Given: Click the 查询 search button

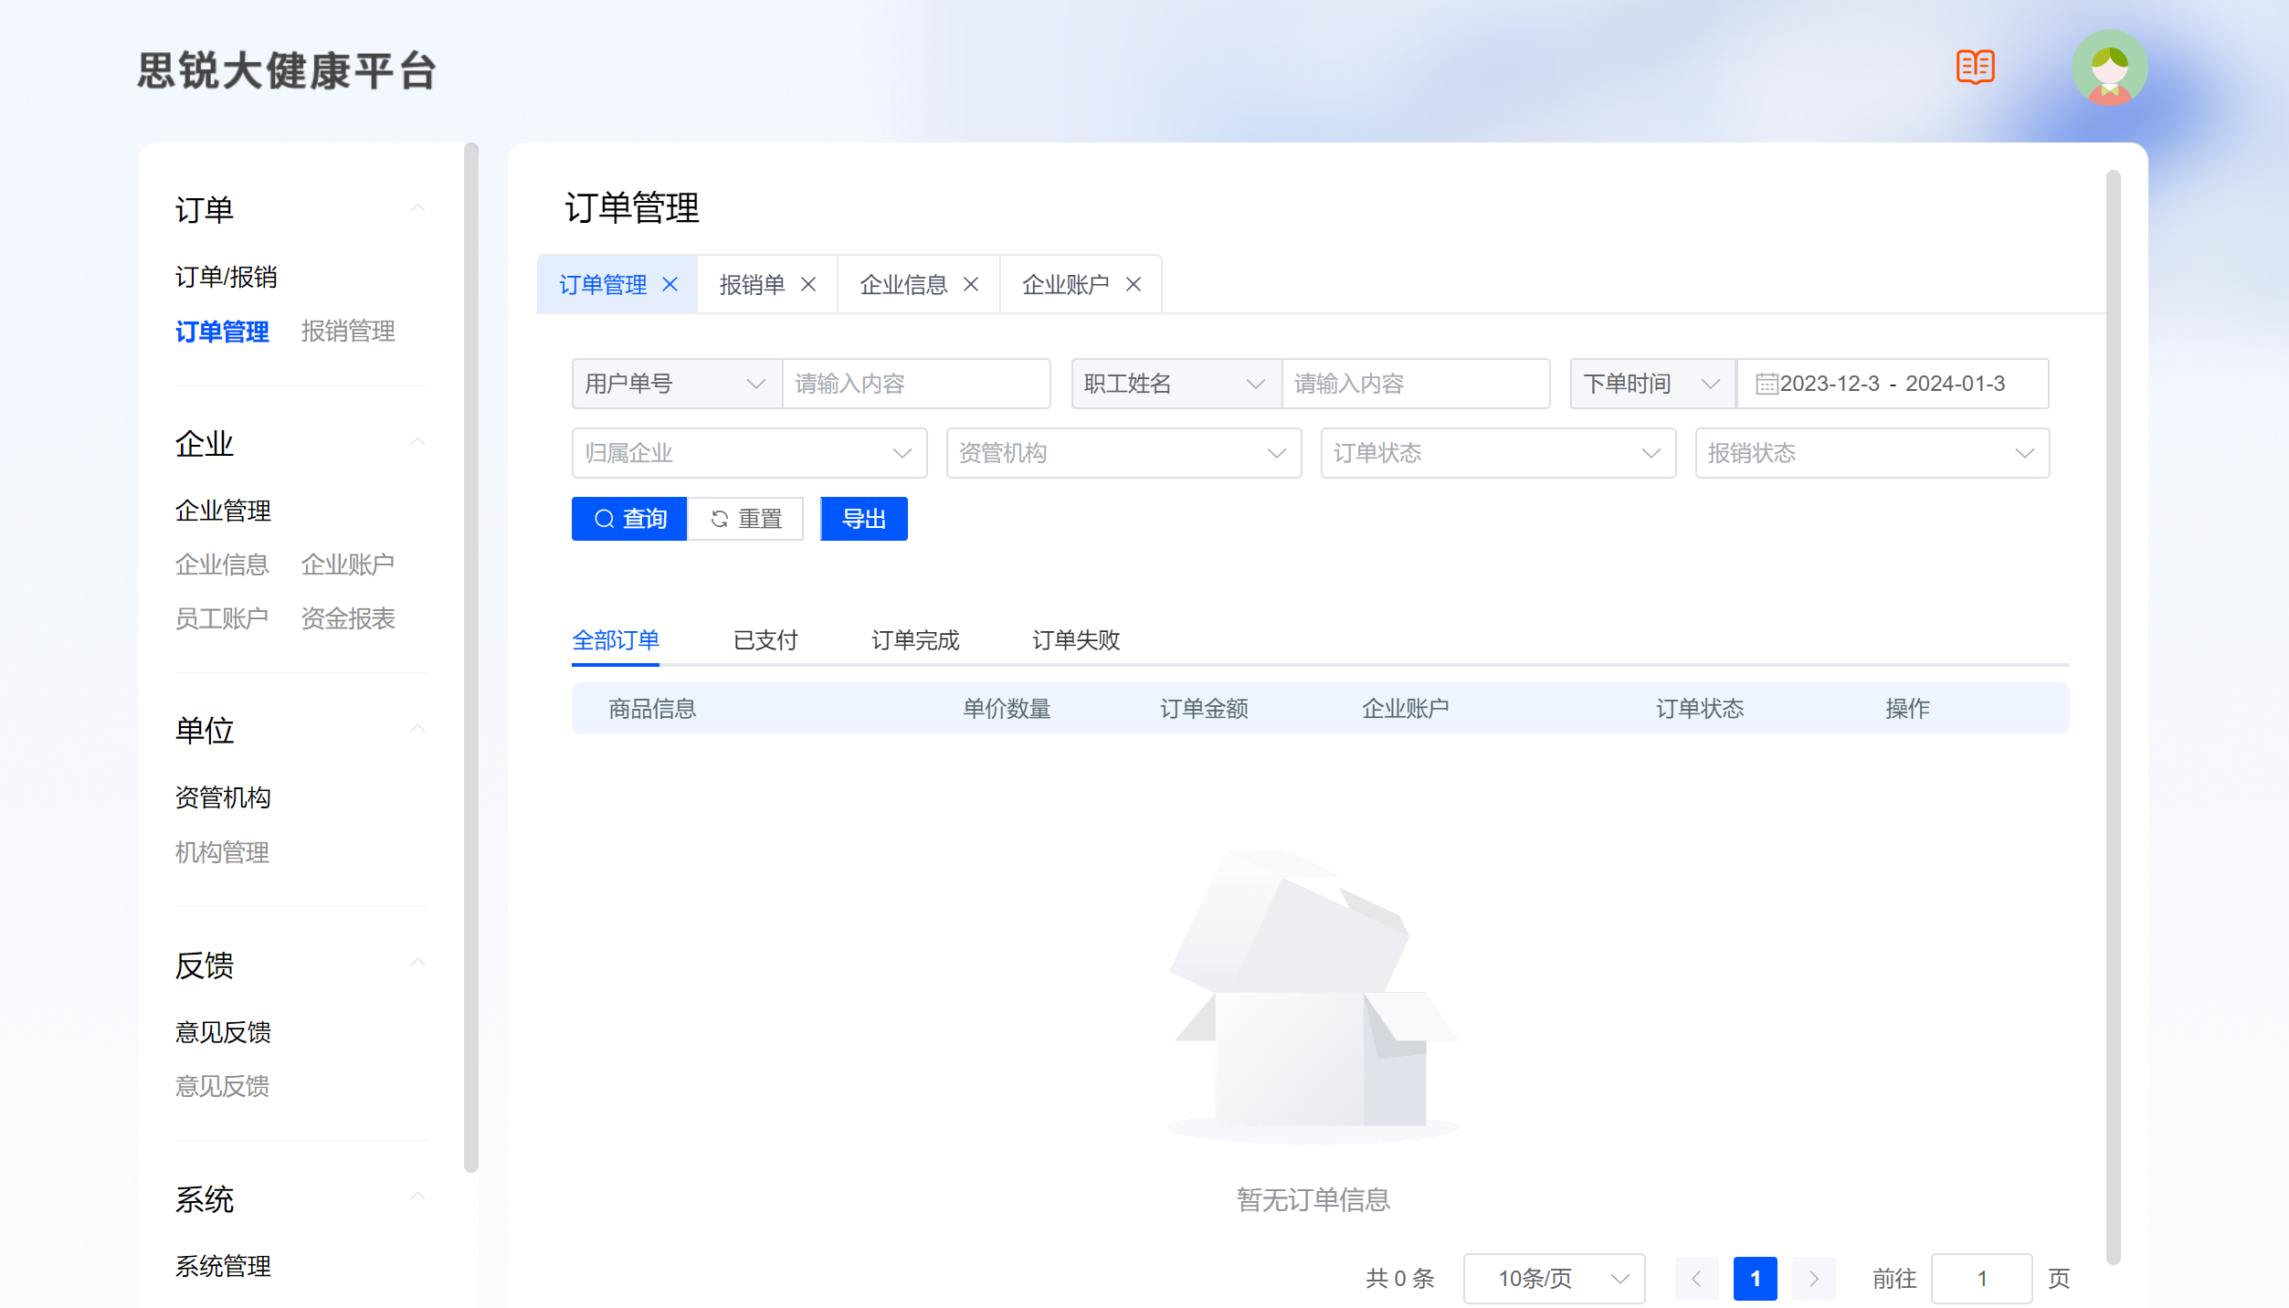Looking at the screenshot, I should pos(629,519).
